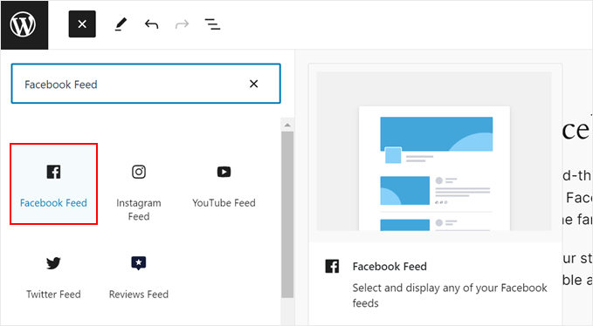Click the Facebook icon beside preview title
The image size is (593, 326).
click(x=332, y=267)
